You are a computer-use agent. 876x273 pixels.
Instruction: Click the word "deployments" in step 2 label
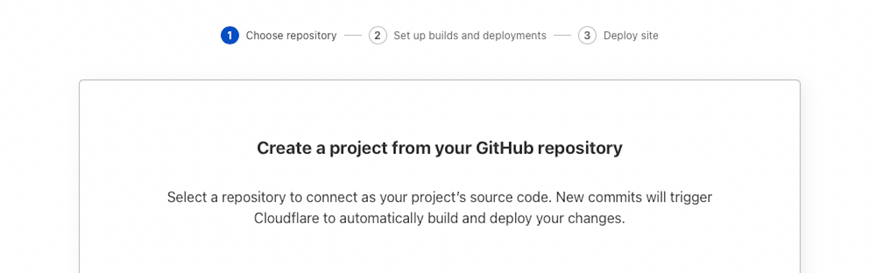tap(515, 36)
